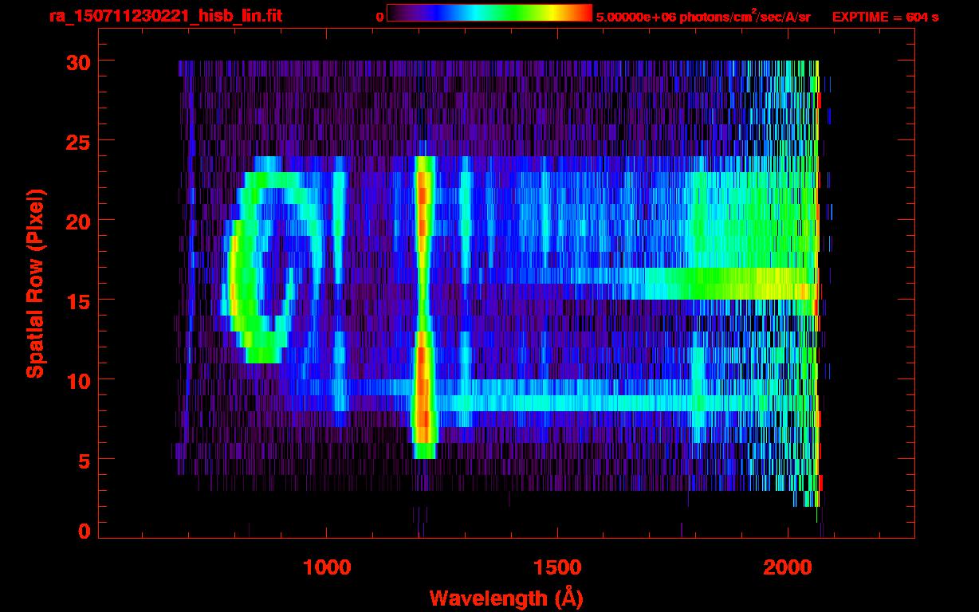
Task: Click the file name ra_150711230221_hisb_lin.fit
Action: 165,16
